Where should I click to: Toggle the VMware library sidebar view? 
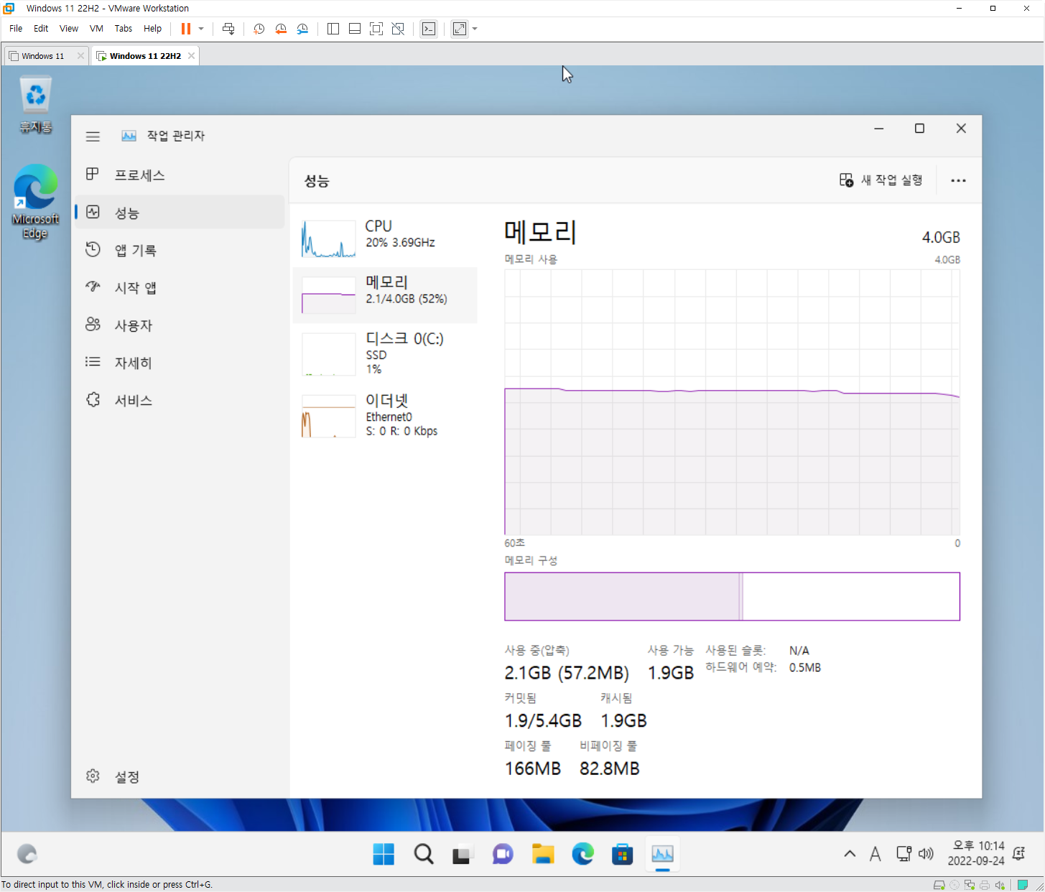(333, 29)
